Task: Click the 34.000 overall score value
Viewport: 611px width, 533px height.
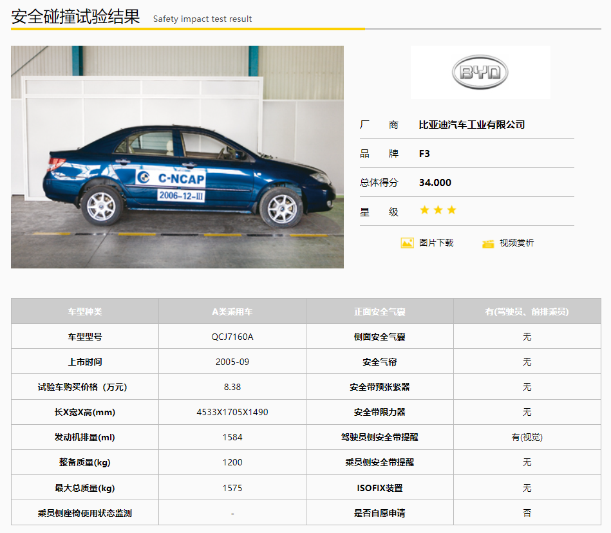Action: 435,182
